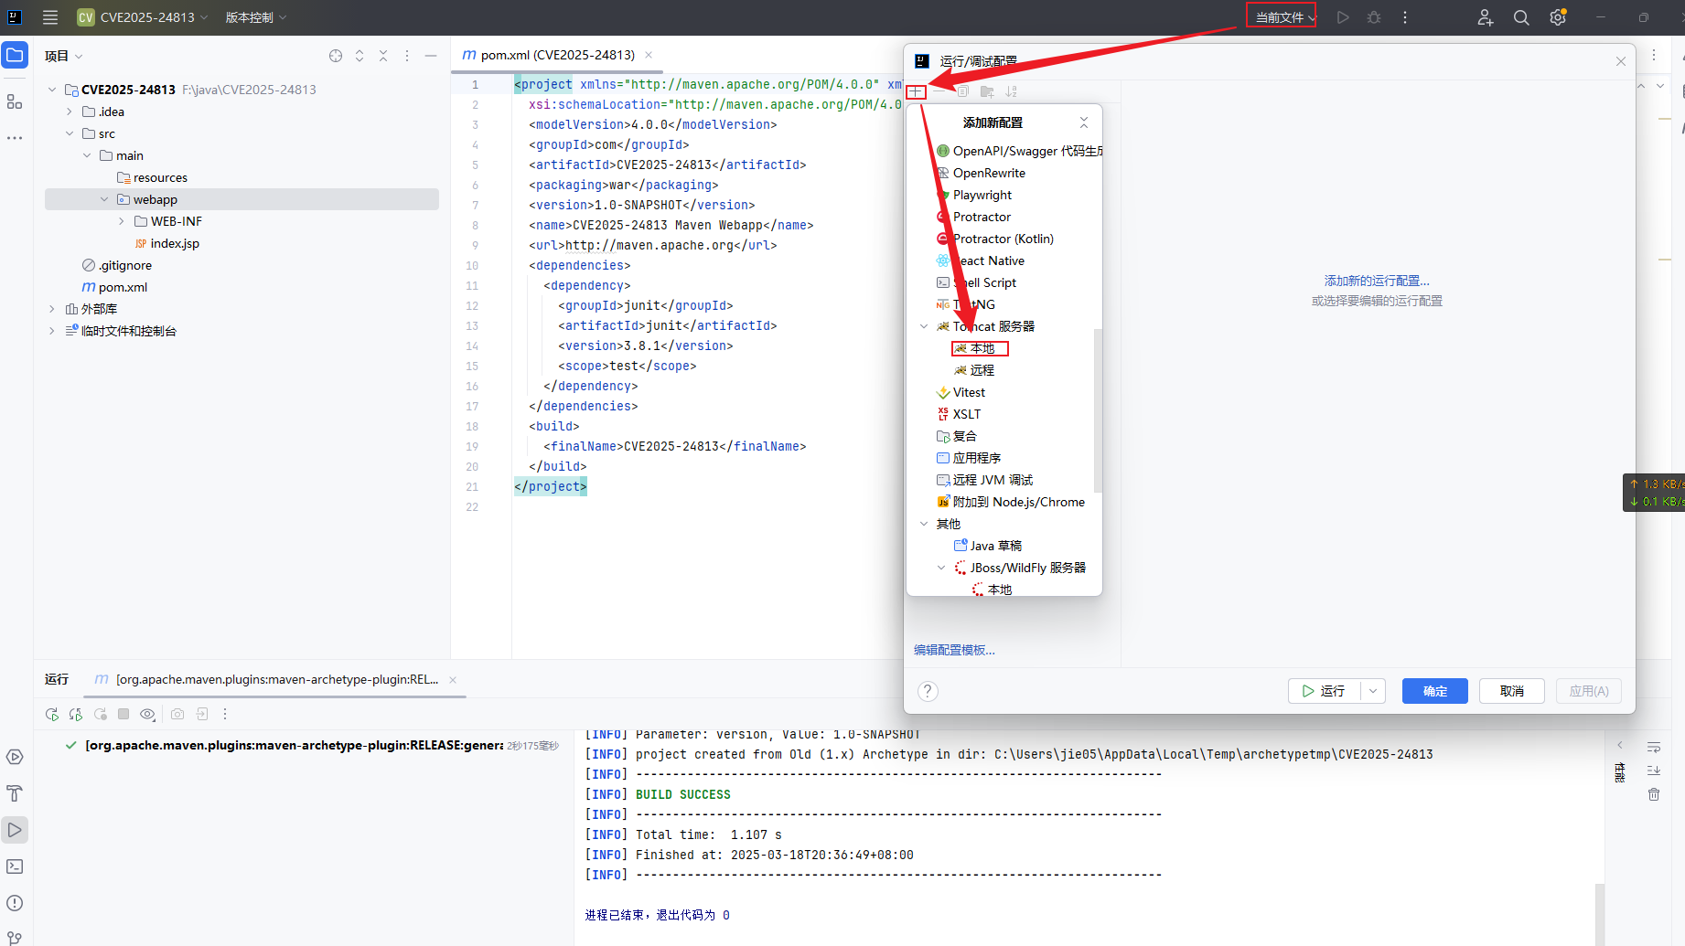Viewport: 1685px width, 946px height.
Task: Select opened file in Project tree
Action: [x=336, y=56]
